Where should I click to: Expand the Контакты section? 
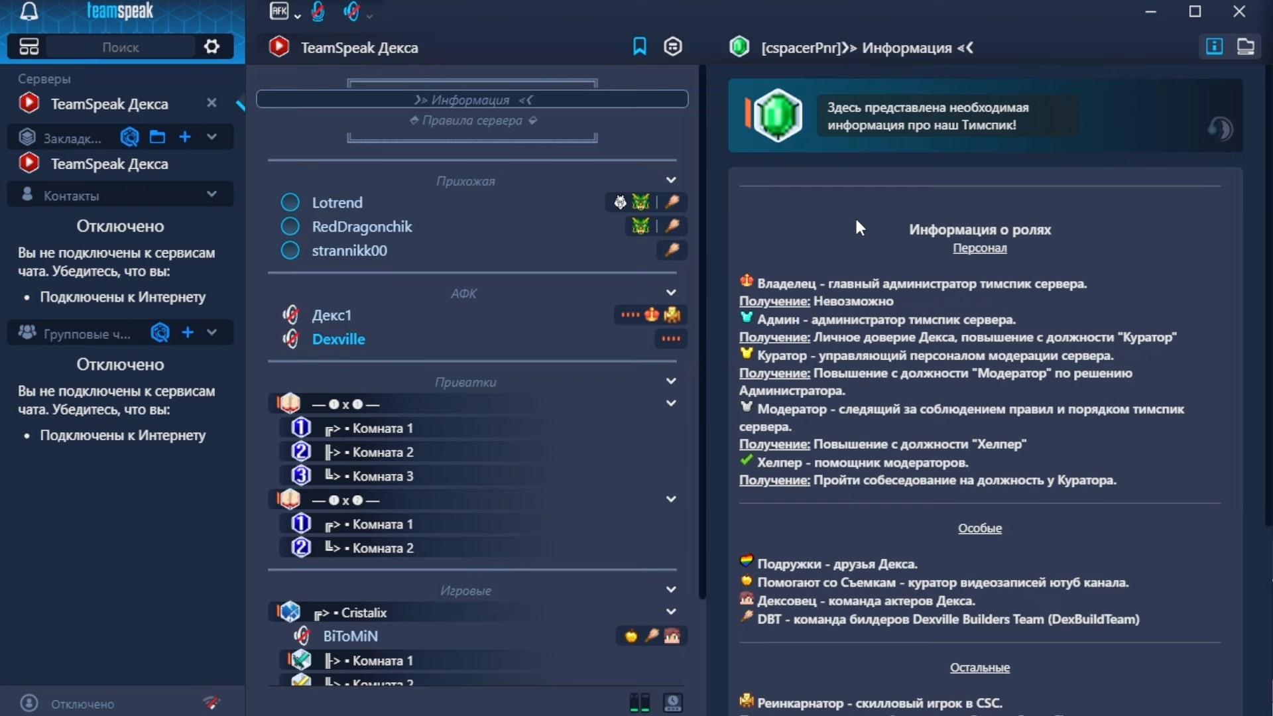click(212, 194)
